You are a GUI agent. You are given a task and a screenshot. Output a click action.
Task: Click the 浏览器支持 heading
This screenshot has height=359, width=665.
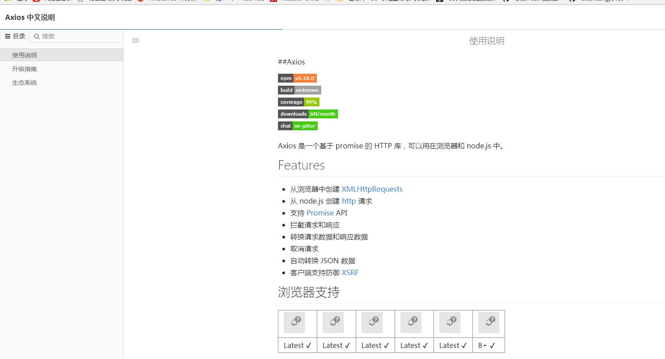(309, 292)
